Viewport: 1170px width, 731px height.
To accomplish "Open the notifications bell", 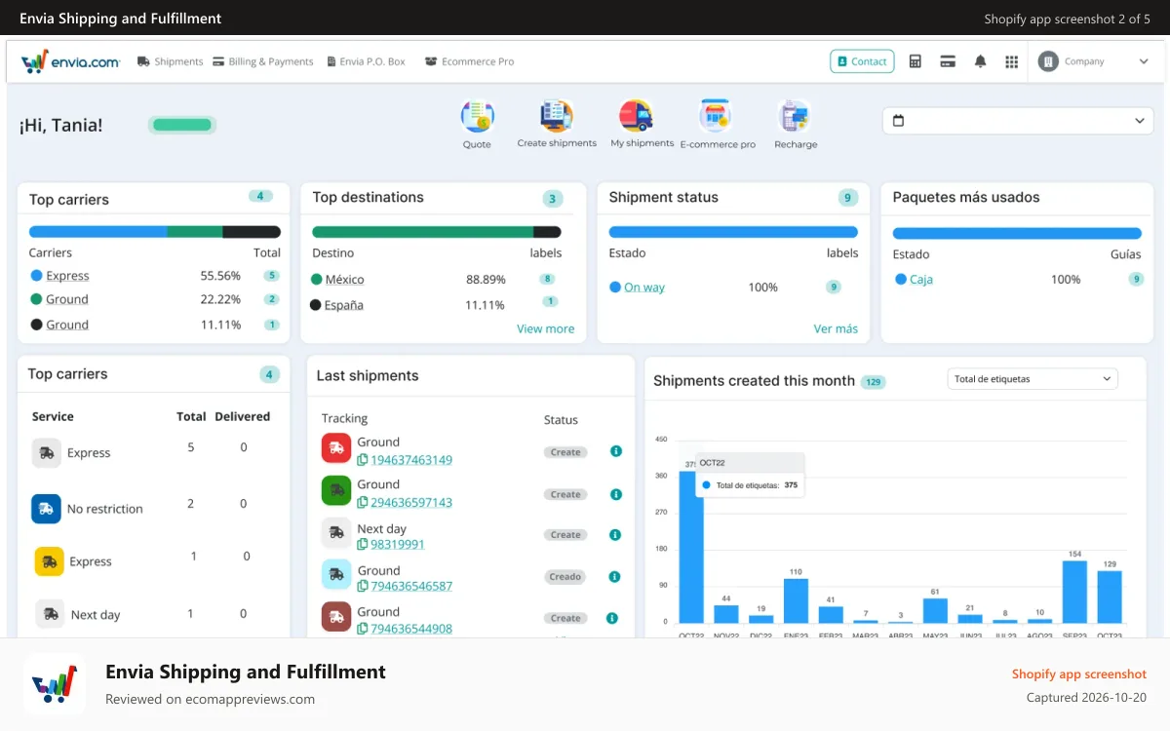I will [x=980, y=61].
